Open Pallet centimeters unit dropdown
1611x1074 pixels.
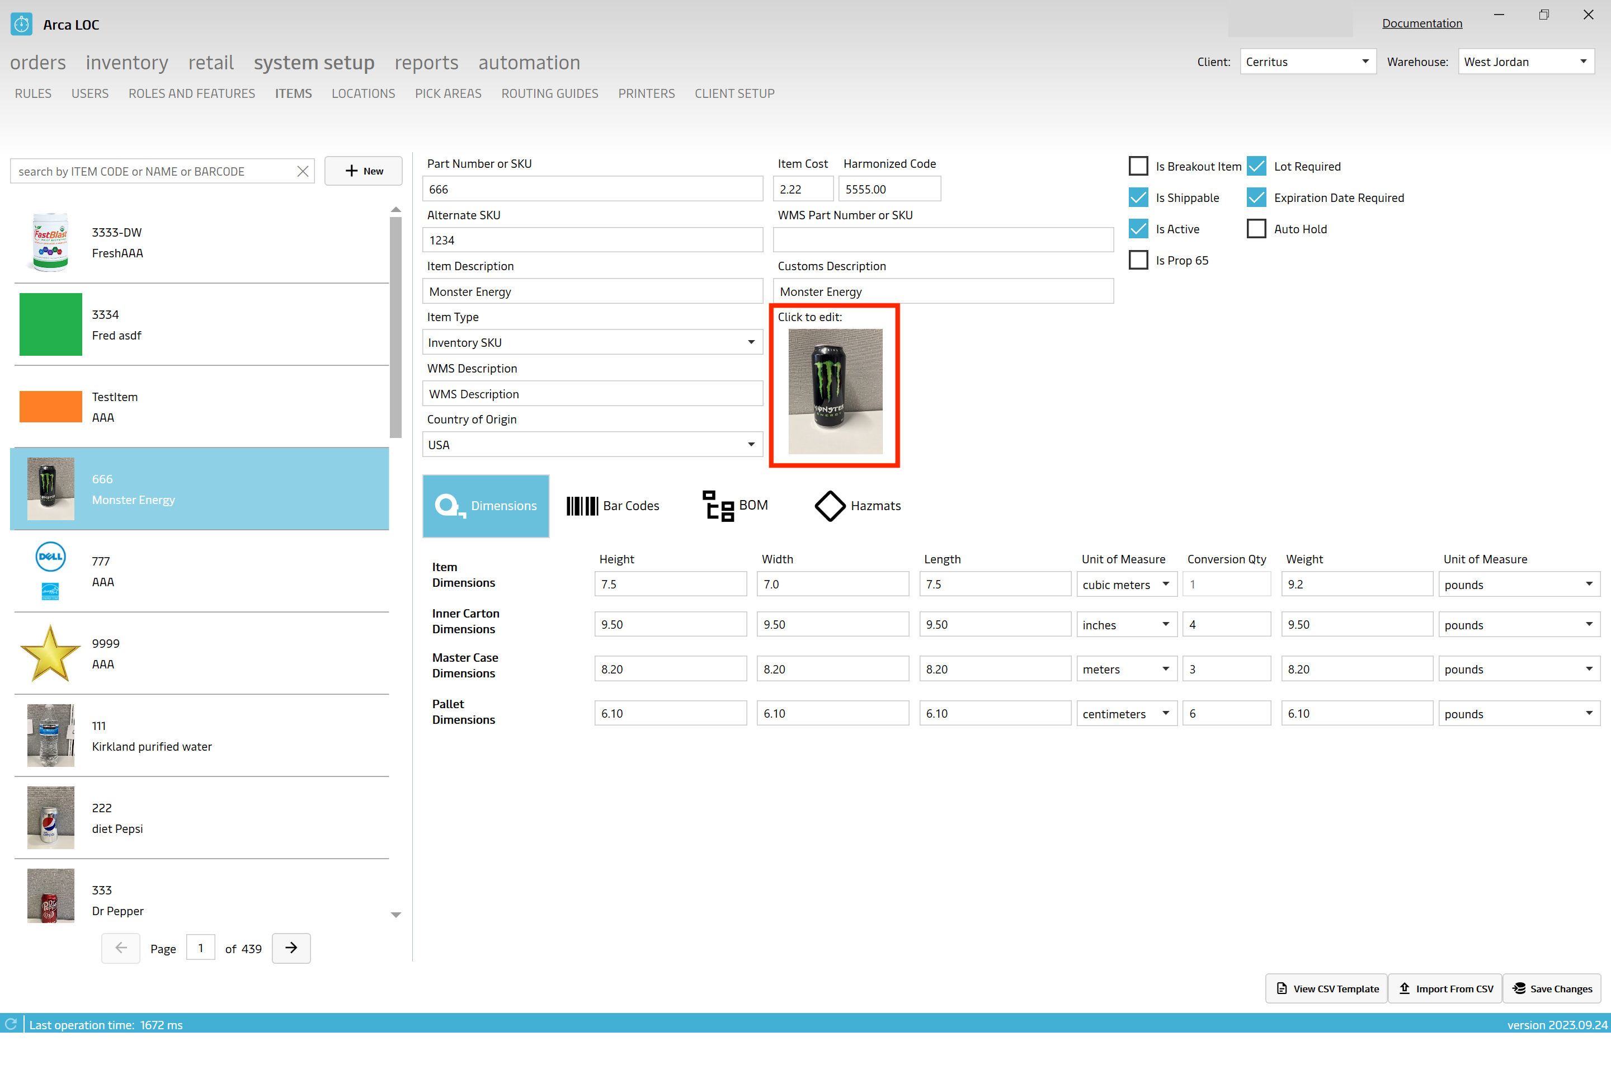tap(1127, 714)
